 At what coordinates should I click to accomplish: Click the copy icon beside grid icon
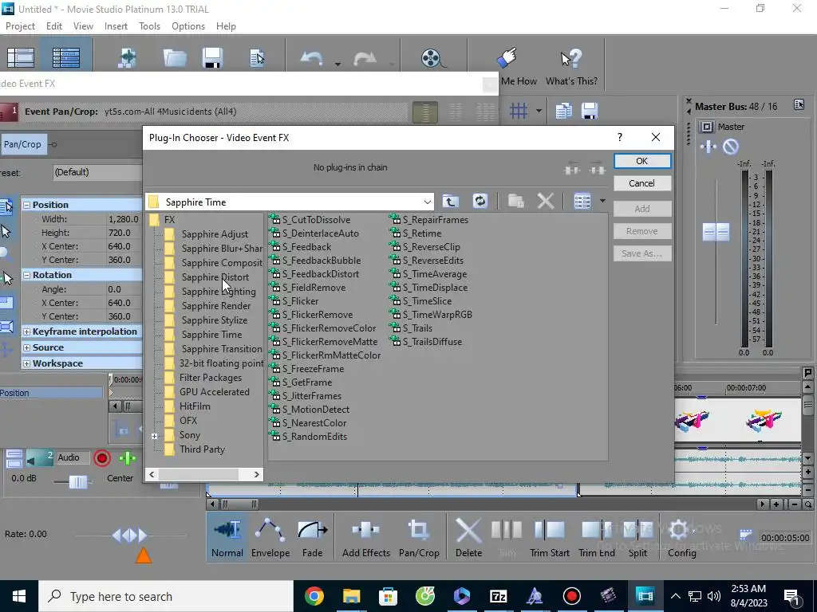click(563, 111)
